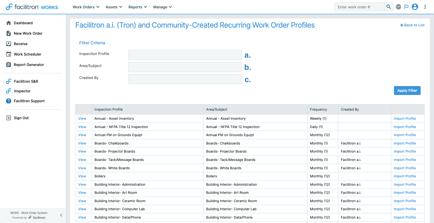Click the Sign Out arrow icon
434x223 pixels.
[9, 118]
